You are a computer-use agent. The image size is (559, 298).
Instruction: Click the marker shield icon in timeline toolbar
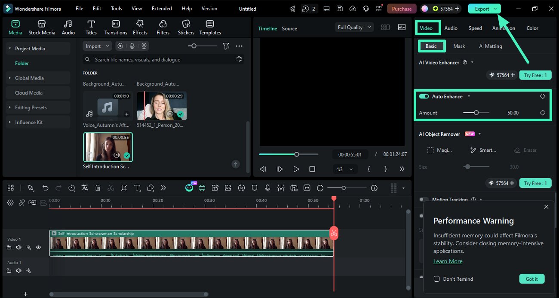tap(255, 188)
